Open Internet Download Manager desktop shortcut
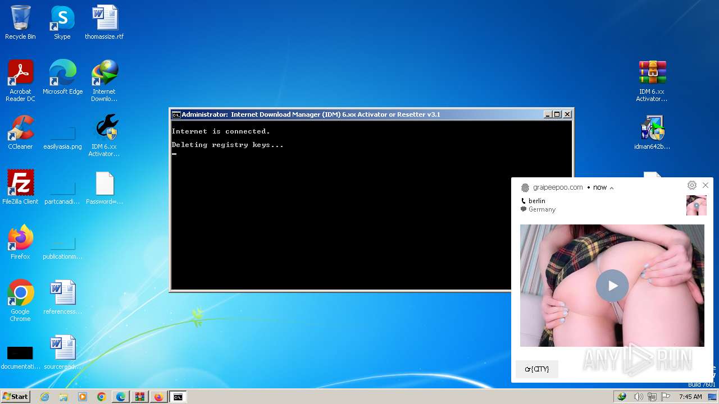 click(x=104, y=81)
